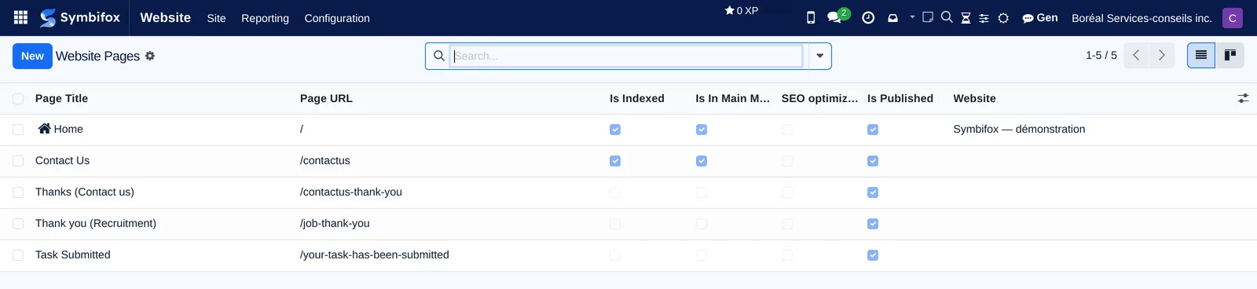Open the Task Submitted record
The image size is (1257, 289).
(72, 254)
